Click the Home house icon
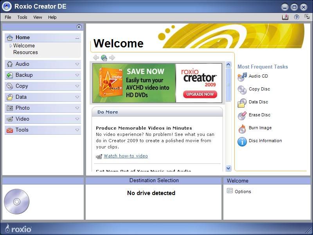Image resolution: width=313 pixels, height=235 pixels. 10,38
